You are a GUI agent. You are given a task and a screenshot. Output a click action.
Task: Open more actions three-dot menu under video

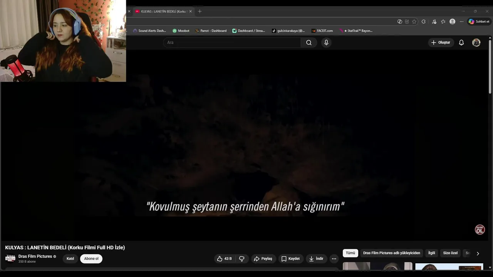click(334, 259)
